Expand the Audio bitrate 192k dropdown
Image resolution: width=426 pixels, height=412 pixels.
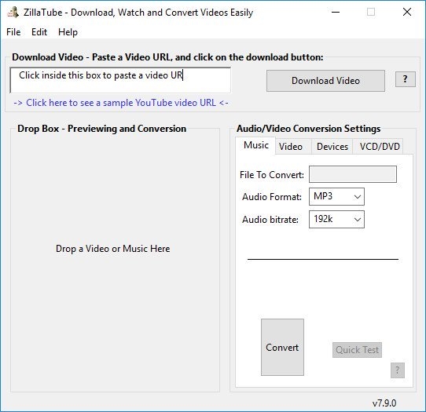(336, 219)
